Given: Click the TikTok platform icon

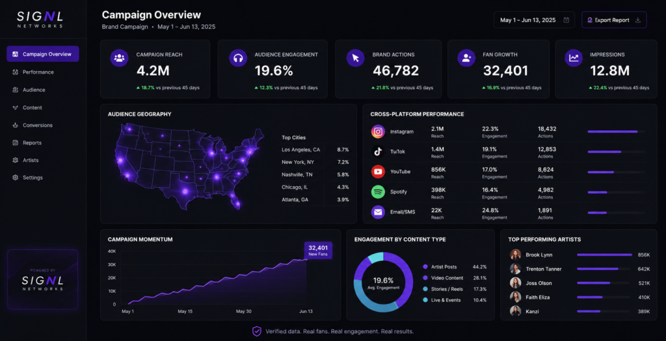Looking at the screenshot, I should point(378,152).
